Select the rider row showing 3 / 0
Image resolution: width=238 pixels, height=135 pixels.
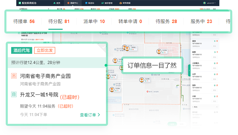point(205,44)
